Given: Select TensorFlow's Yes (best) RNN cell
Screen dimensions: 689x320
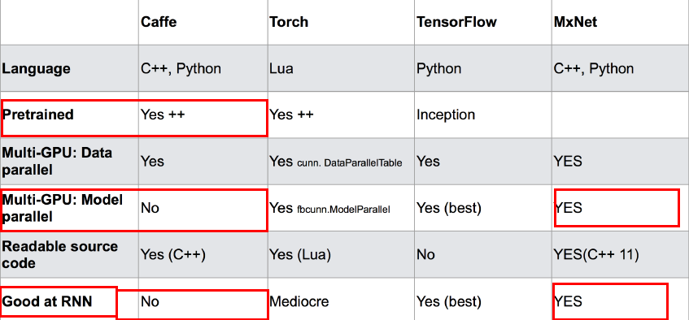Looking at the screenshot, I should pyautogui.click(x=449, y=301).
